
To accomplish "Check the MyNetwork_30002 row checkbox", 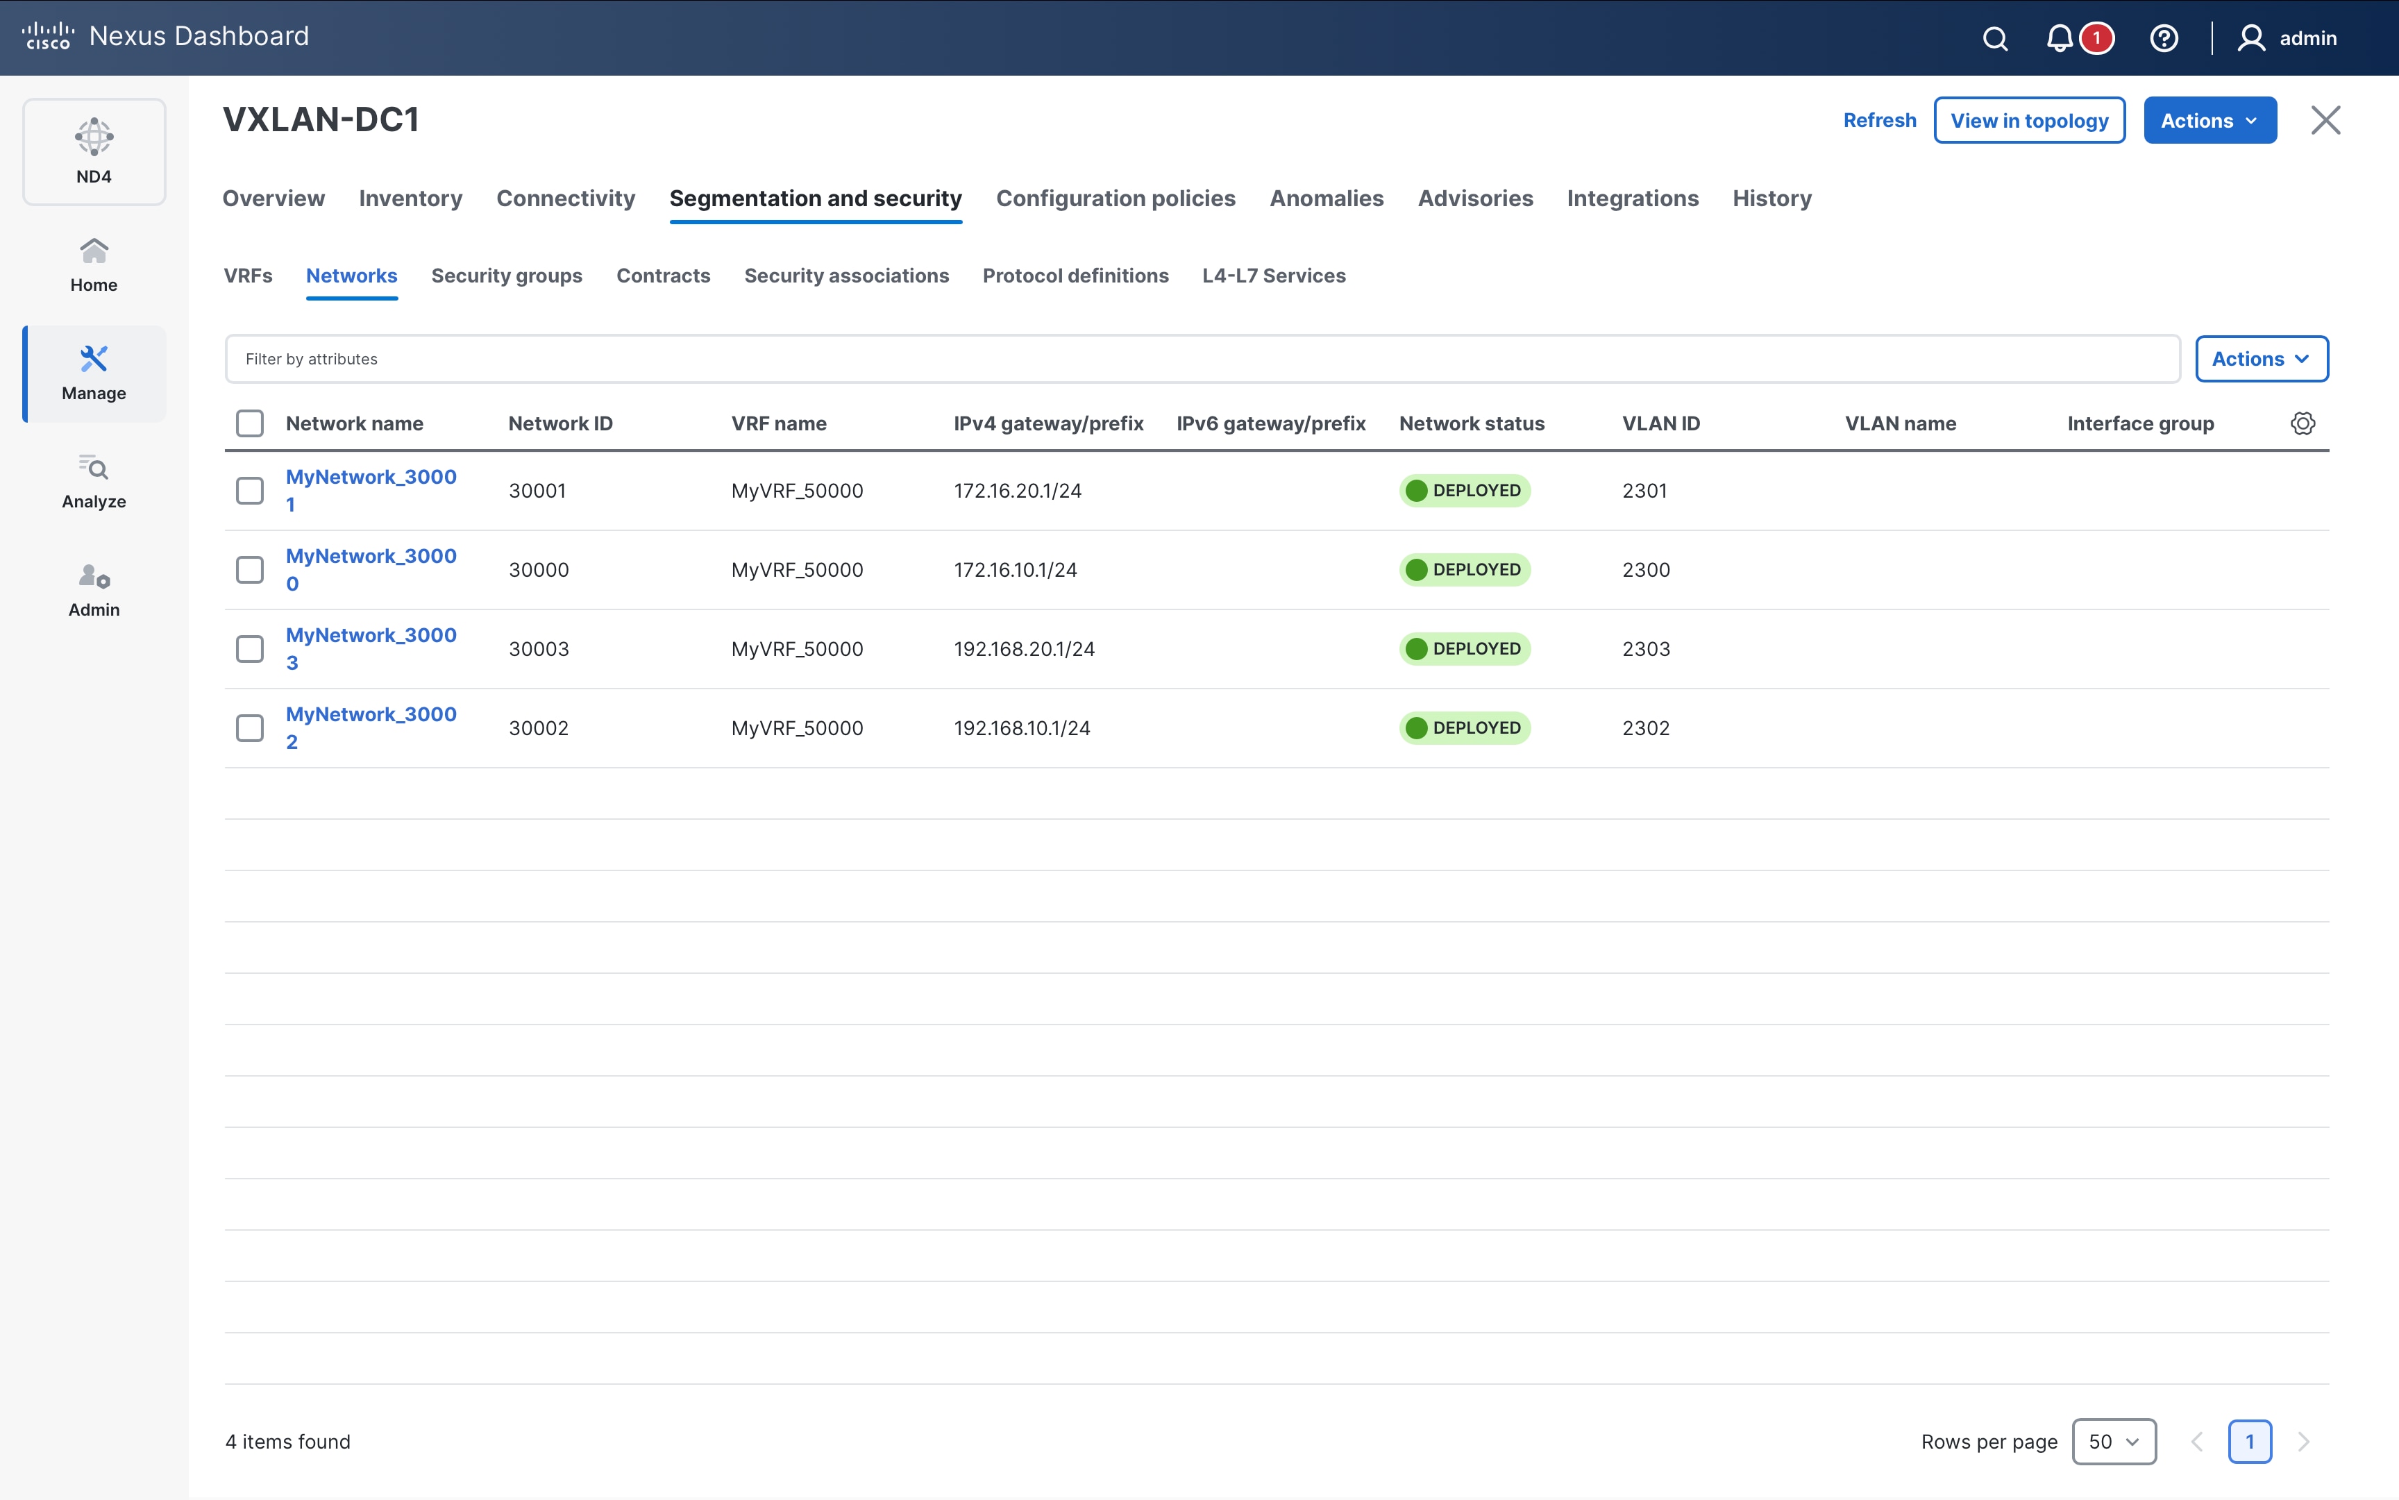I will pos(250,728).
